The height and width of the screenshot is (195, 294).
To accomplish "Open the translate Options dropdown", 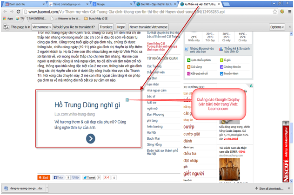I will [277, 27].
